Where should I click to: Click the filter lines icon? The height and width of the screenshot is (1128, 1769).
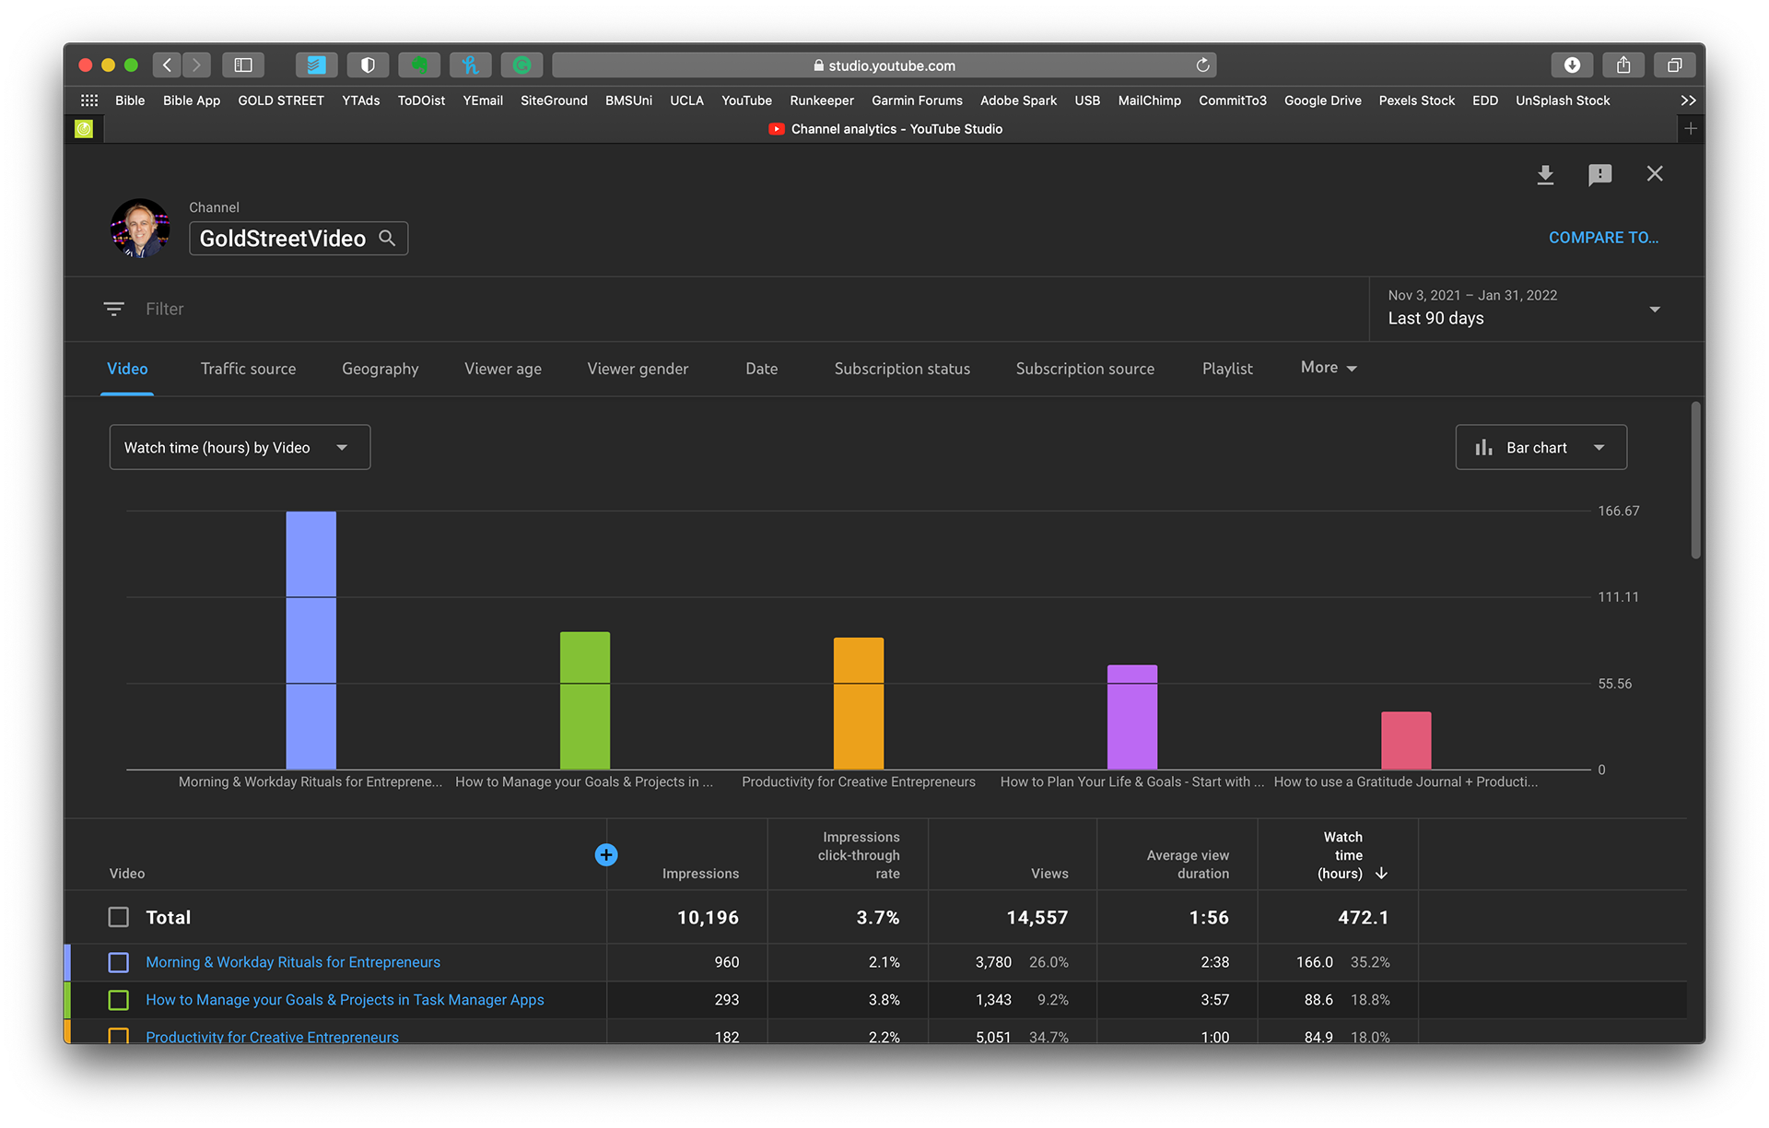pyautogui.click(x=113, y=309)
